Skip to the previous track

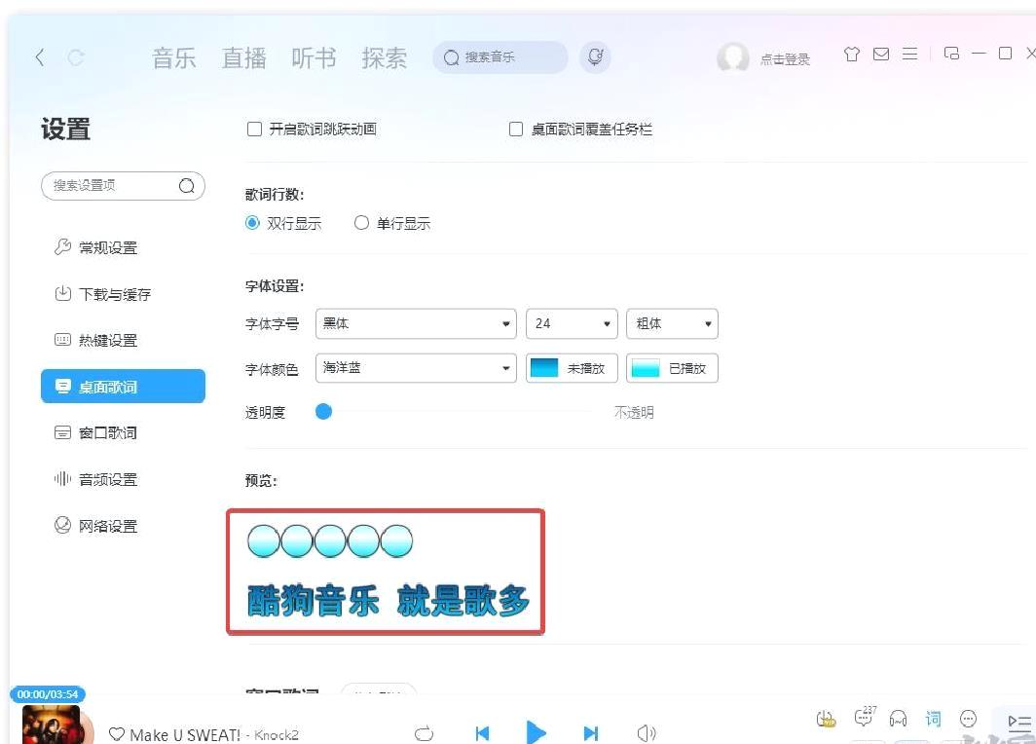(482, 733)
